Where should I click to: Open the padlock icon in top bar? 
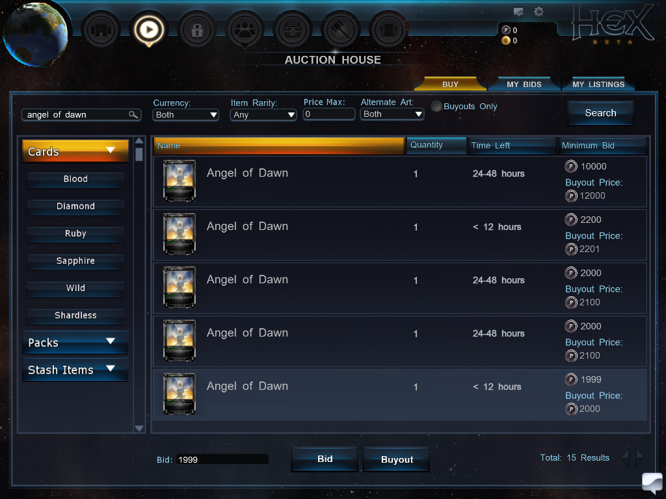(196, 30)
